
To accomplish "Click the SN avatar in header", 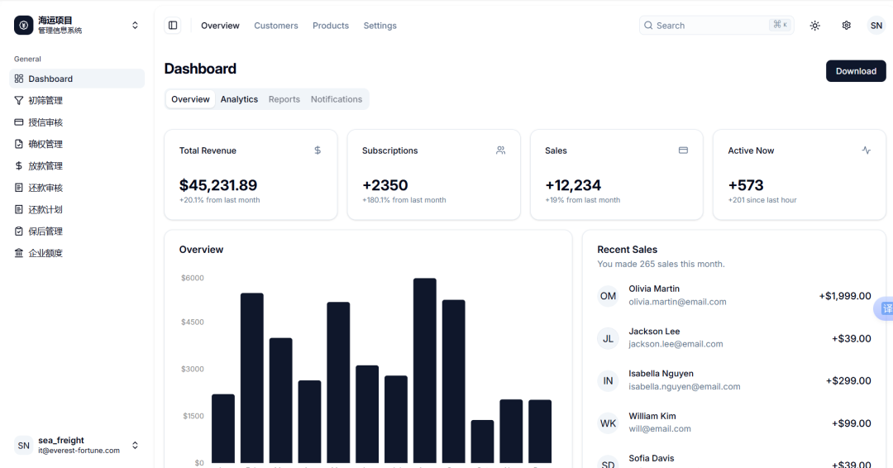I will [x=876, y=26].
